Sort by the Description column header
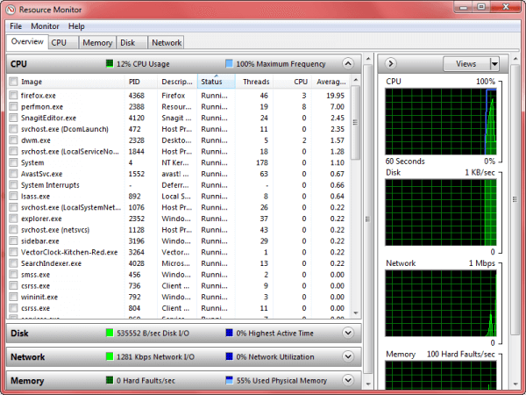 coord(177,82)
